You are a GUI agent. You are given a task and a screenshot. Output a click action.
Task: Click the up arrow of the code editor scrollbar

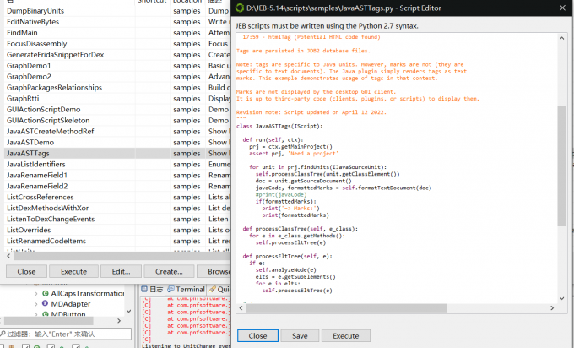coord(561,38)
